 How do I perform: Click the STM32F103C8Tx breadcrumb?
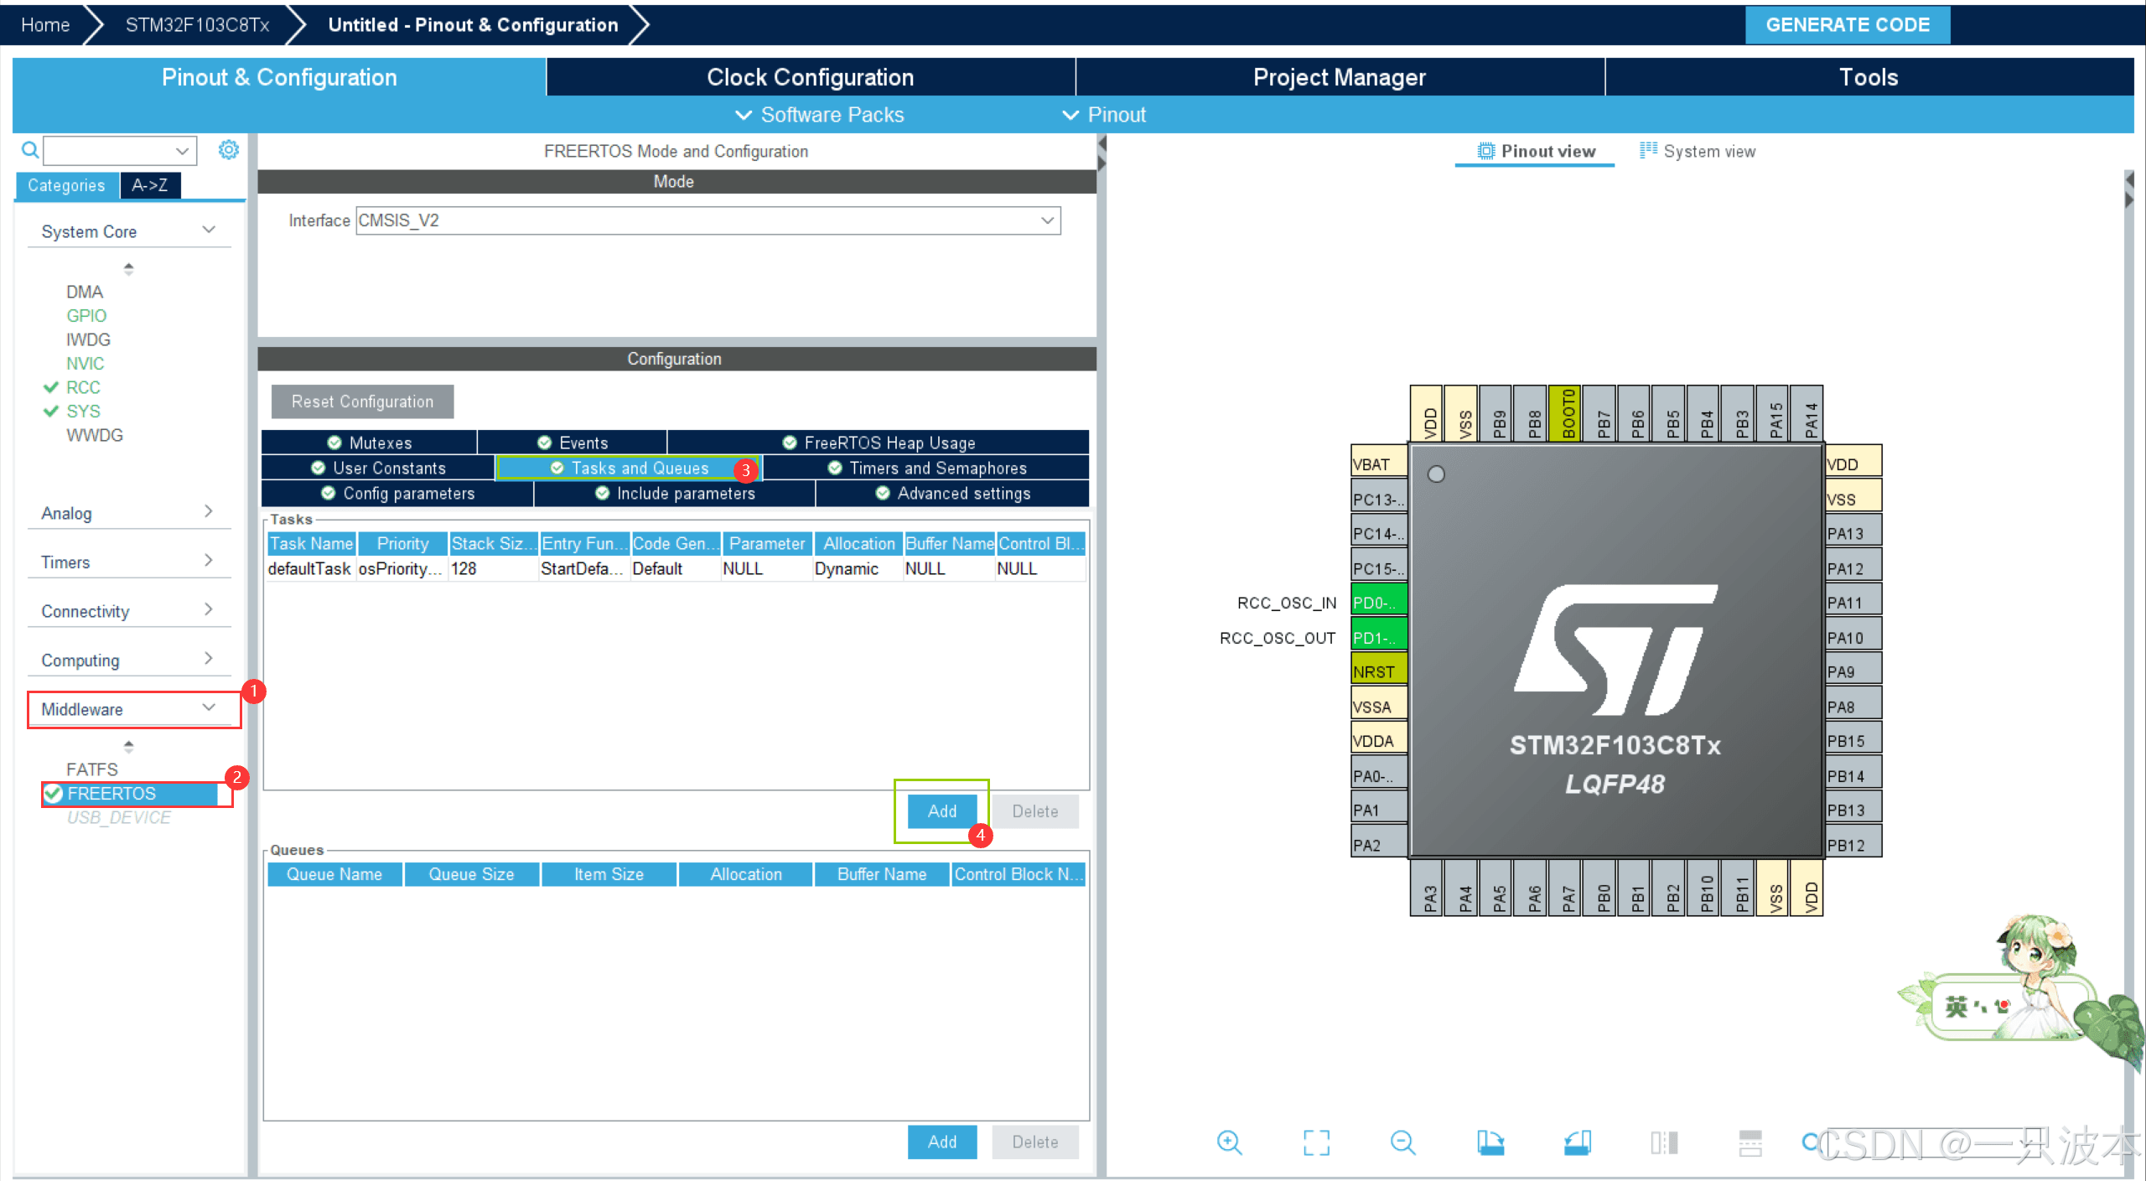click(x=197, y=24)
